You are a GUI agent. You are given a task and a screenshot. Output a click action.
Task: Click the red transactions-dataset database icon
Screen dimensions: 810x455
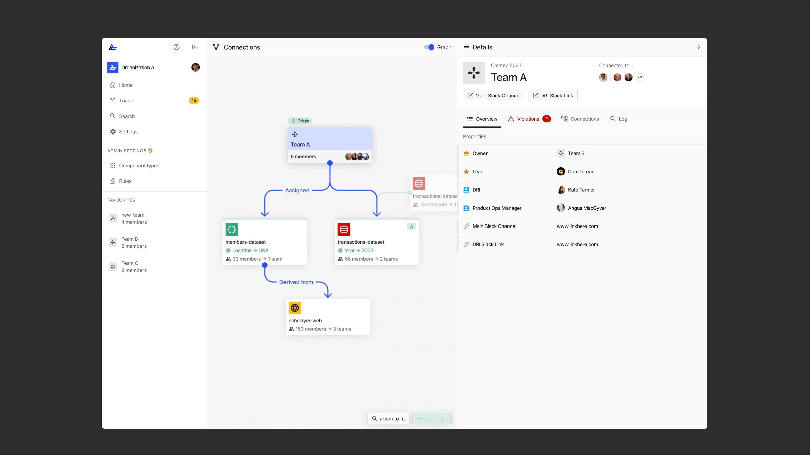[344, 229]
